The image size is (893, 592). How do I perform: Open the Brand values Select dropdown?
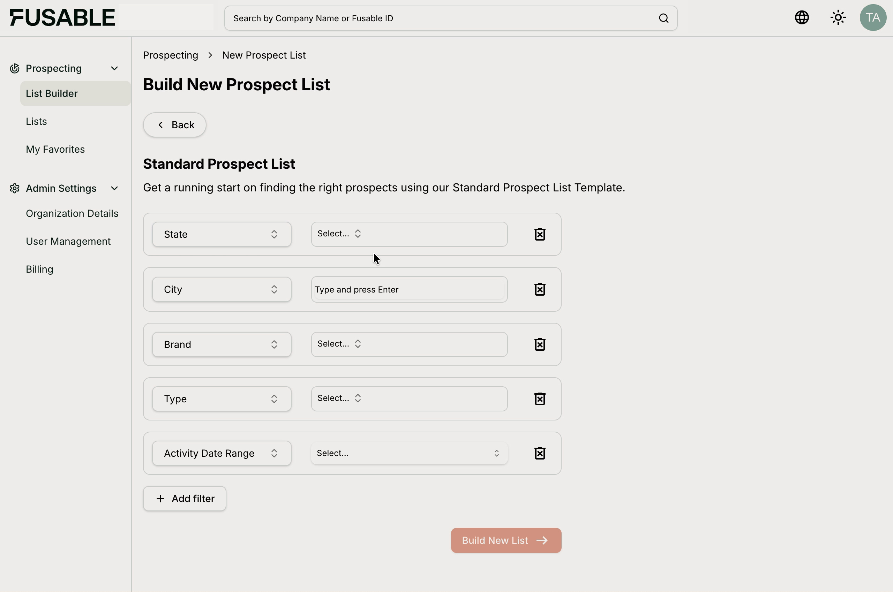pyautogui.click(x=409, y=344)
